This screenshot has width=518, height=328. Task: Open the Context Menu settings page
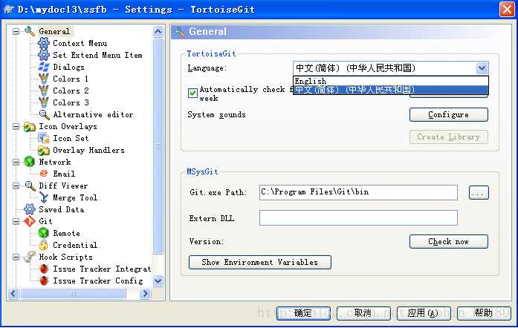pyautogui.click(x=80, y=43)
